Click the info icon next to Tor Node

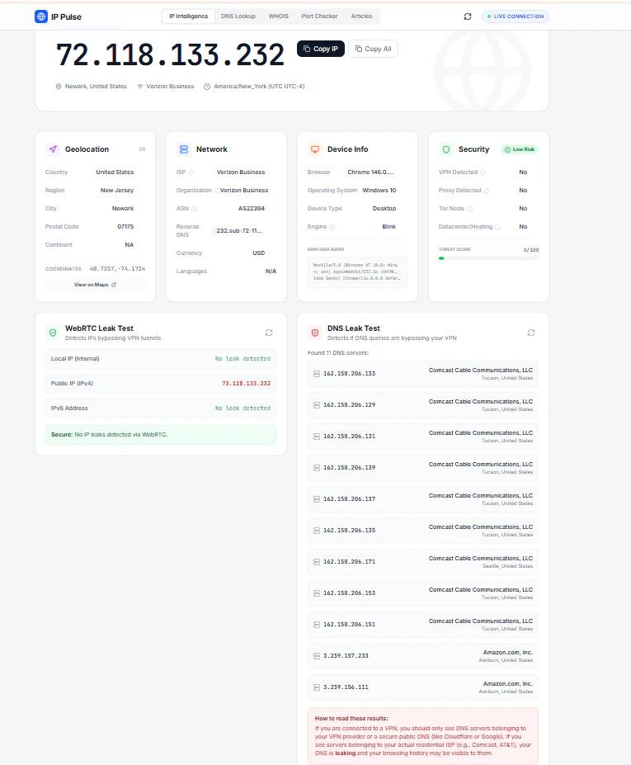click(x=469, y=209)
